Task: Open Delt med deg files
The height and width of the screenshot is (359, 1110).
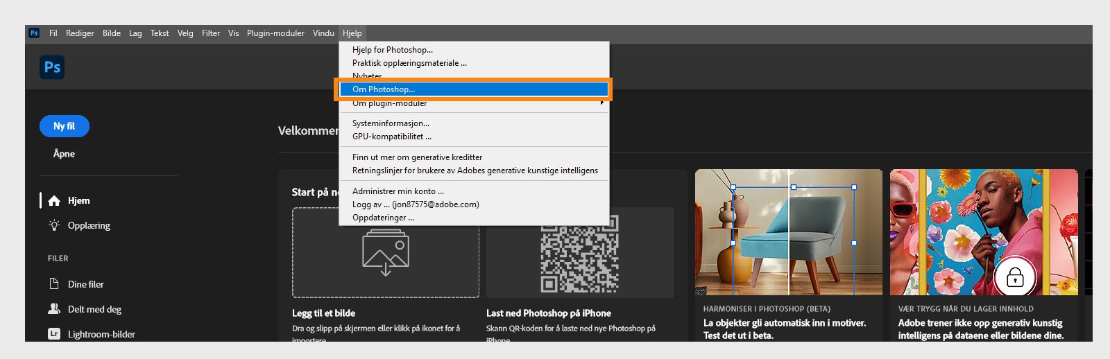Action: pos(94,309)
